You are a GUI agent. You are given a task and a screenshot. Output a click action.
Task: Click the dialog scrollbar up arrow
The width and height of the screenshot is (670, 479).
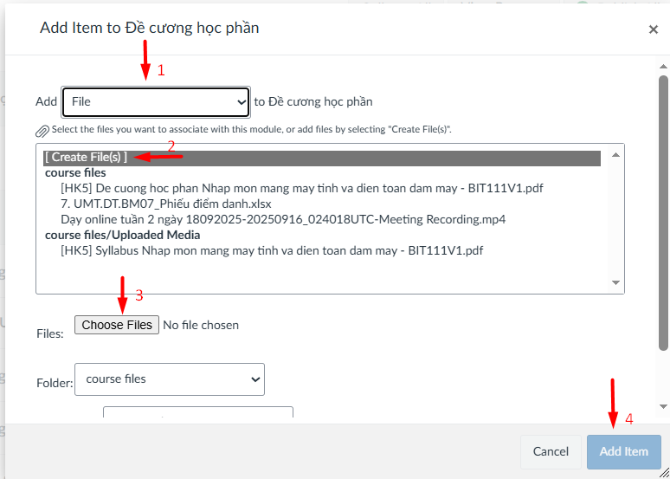coord(663,66)
